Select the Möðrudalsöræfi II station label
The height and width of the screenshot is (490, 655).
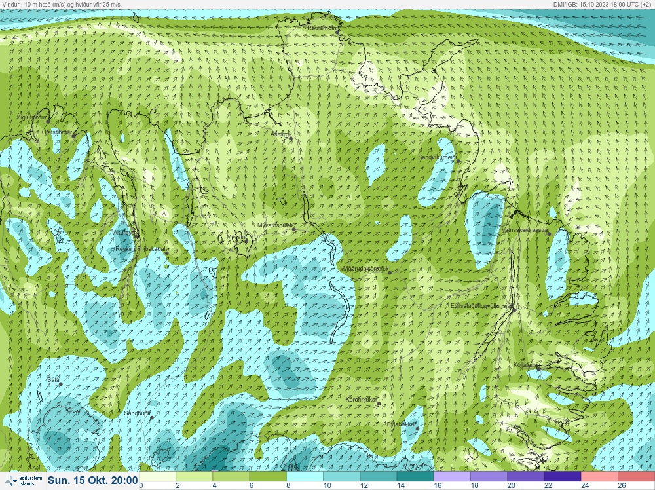coord(366,269)
